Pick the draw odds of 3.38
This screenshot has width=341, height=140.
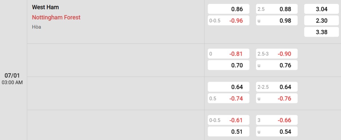(x=321, y=32)
